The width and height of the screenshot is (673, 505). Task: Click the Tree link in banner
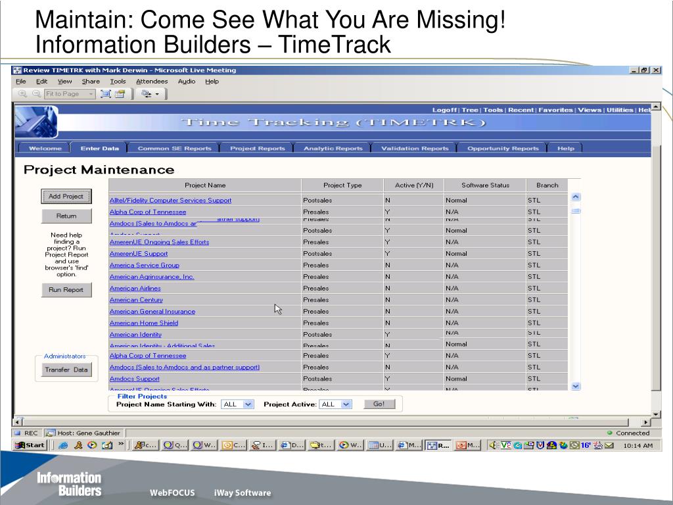pyautogui.click(x=469, y=110)
